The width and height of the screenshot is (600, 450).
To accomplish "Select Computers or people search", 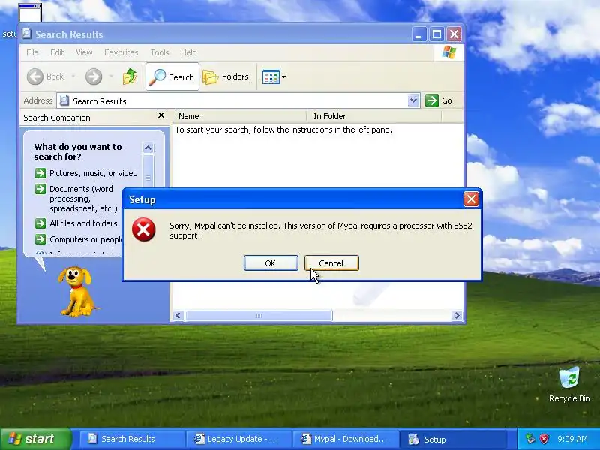I will tap(85, 239).
